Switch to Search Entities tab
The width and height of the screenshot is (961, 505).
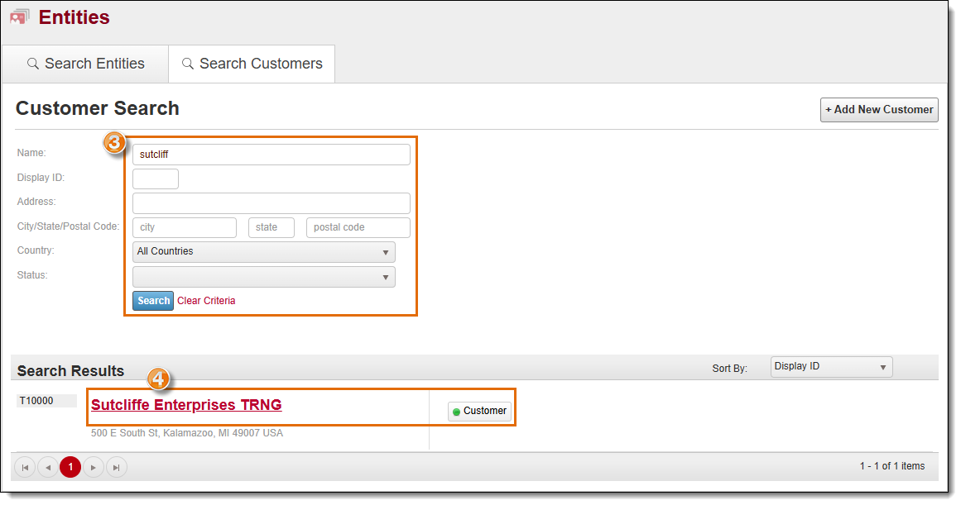[85, 64]
